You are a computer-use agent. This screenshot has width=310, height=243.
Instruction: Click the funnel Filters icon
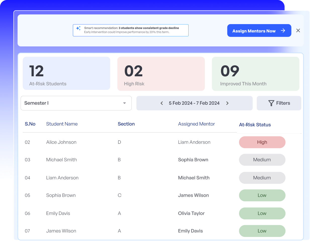coord(271,103)
